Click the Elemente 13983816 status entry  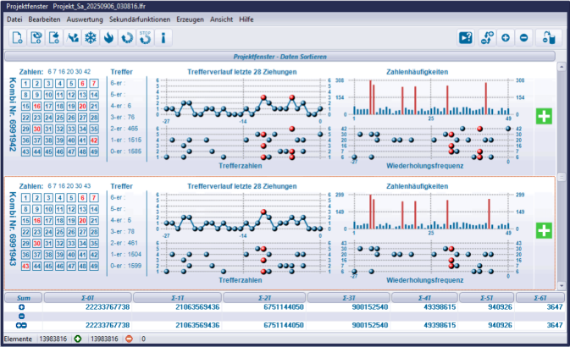pyautogui.click(x=36, y=339)
